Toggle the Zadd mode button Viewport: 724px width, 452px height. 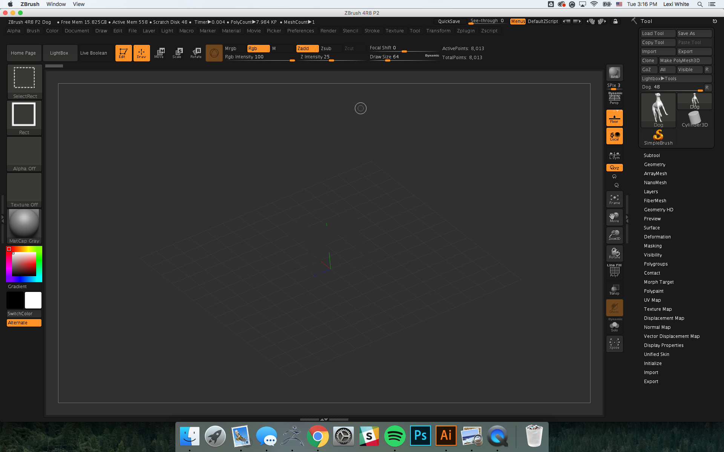tap(307, 48)
